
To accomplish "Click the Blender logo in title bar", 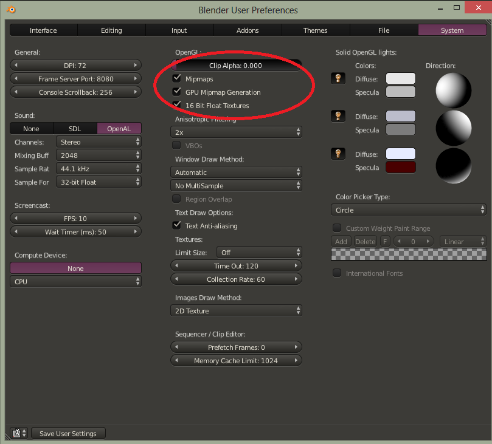I will point(12,9).
